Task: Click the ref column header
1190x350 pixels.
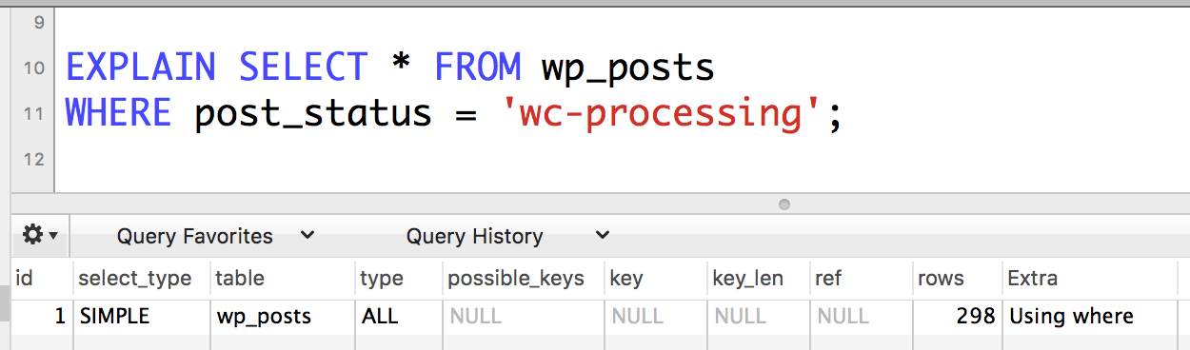Action: pyautogui.click(x=862, y=279)
